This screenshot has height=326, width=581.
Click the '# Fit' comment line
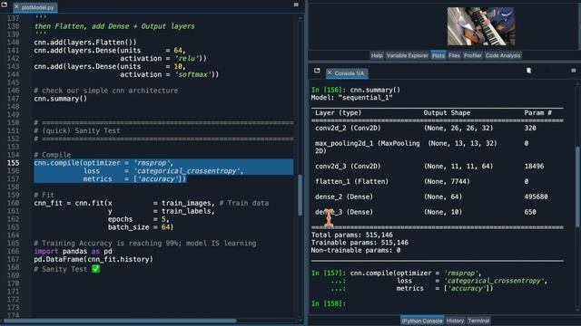point(44,195)
